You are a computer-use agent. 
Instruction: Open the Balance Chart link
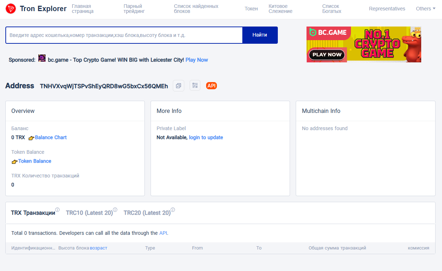pyautogui.click(x=51, y=138)
